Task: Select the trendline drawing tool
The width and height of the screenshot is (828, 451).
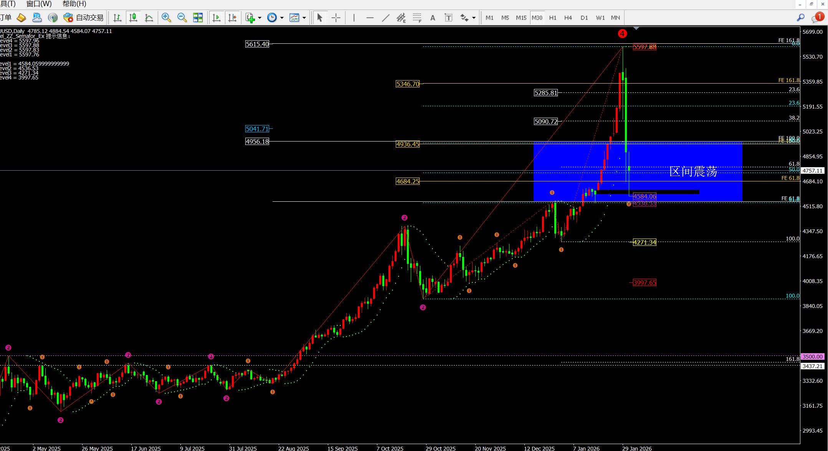Action: [x=385, y=18]
